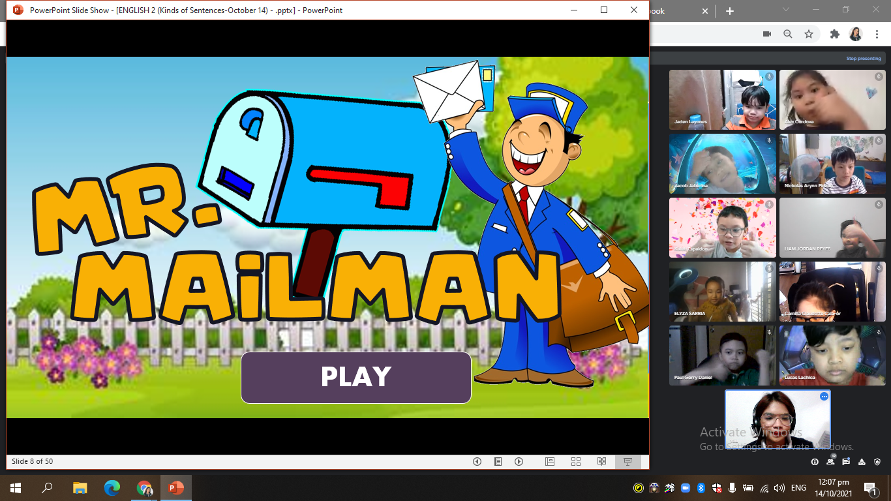
Task: Click the microphone icon in the system tray
Action: tap(732, 488)
